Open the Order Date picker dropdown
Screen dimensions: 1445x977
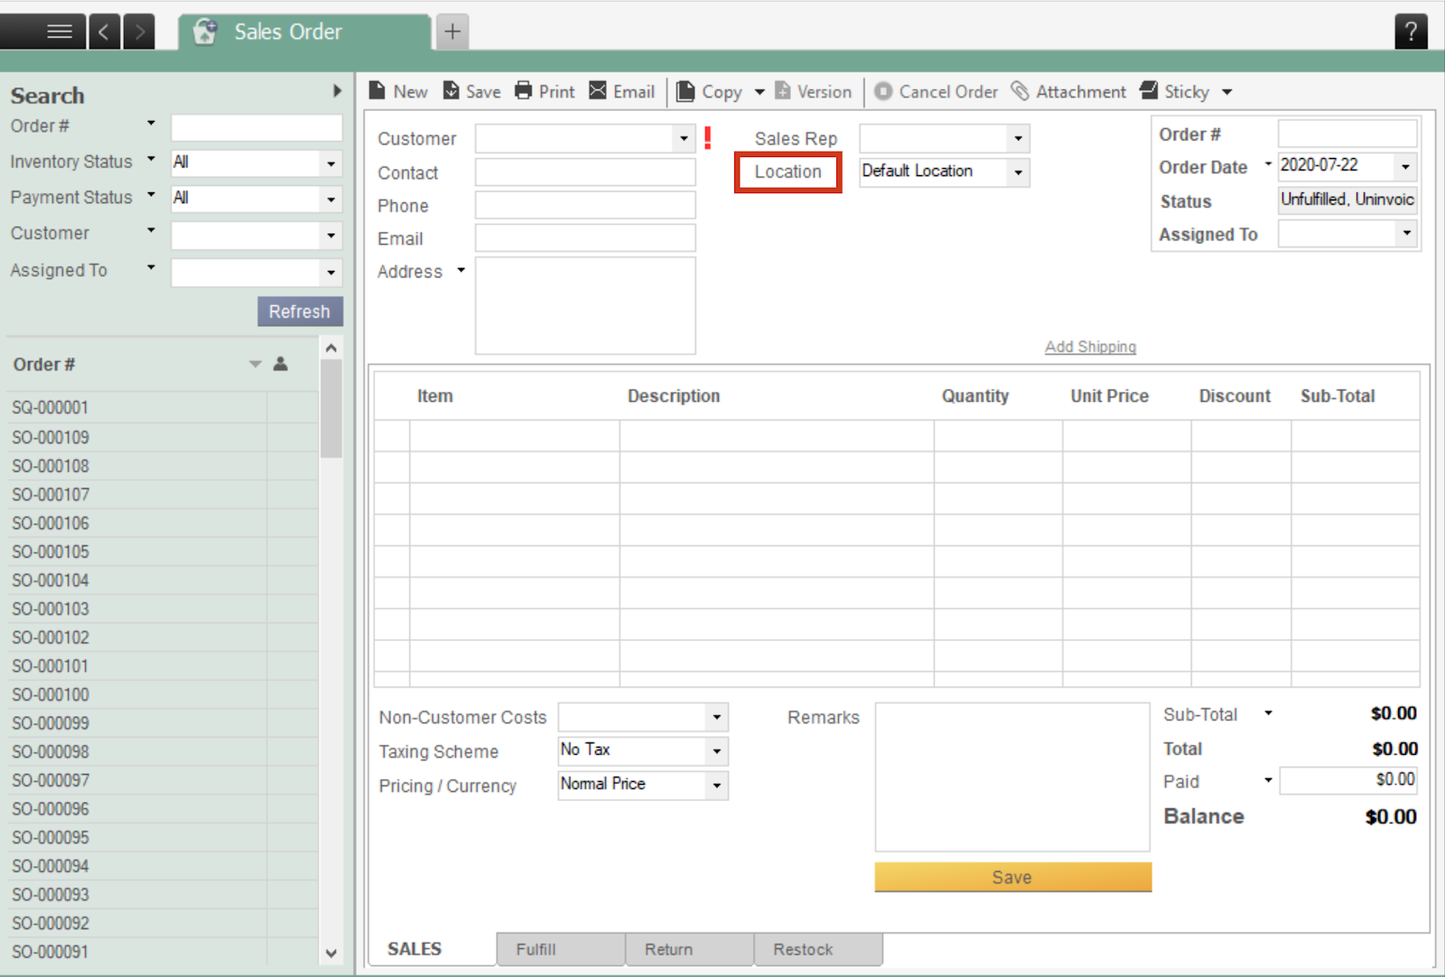coord(1405,166)
